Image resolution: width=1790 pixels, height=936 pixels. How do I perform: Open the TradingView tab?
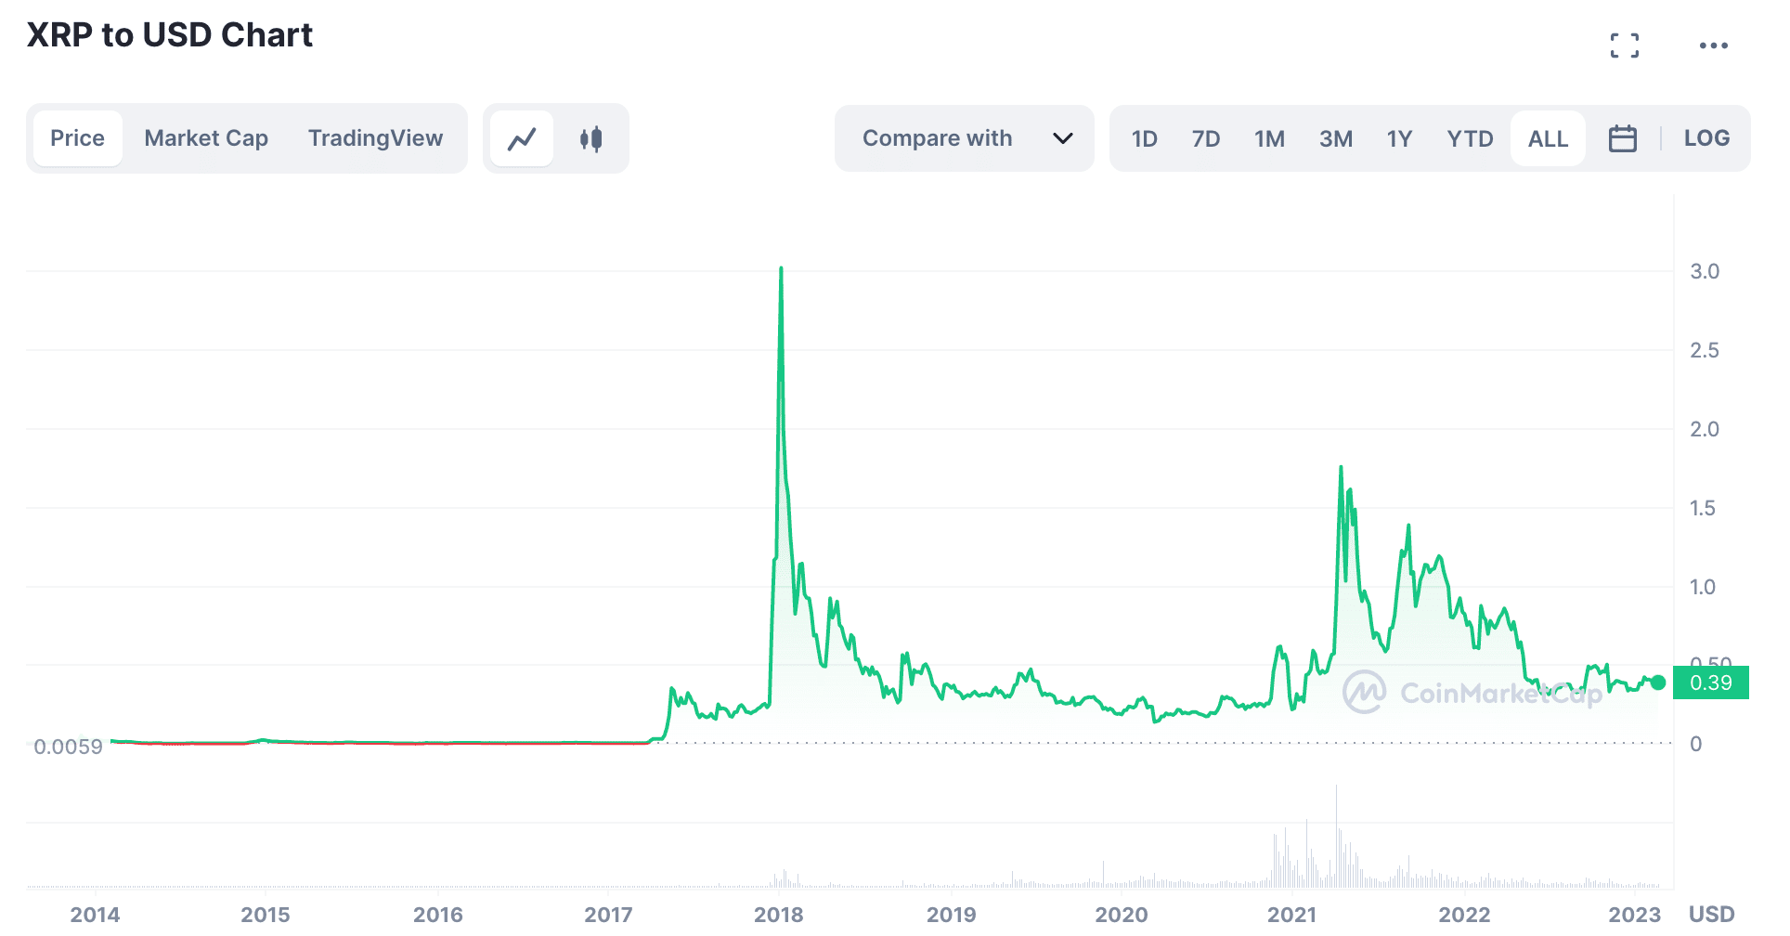(x=375, y=138)
